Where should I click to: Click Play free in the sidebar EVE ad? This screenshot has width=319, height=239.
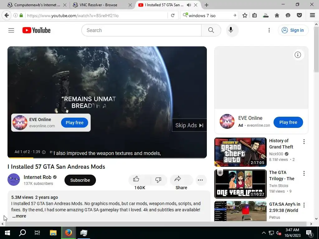click(x=288, y=122)
